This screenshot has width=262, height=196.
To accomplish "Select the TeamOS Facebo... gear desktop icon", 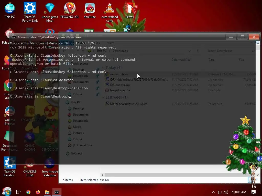I will coord(10,167).
